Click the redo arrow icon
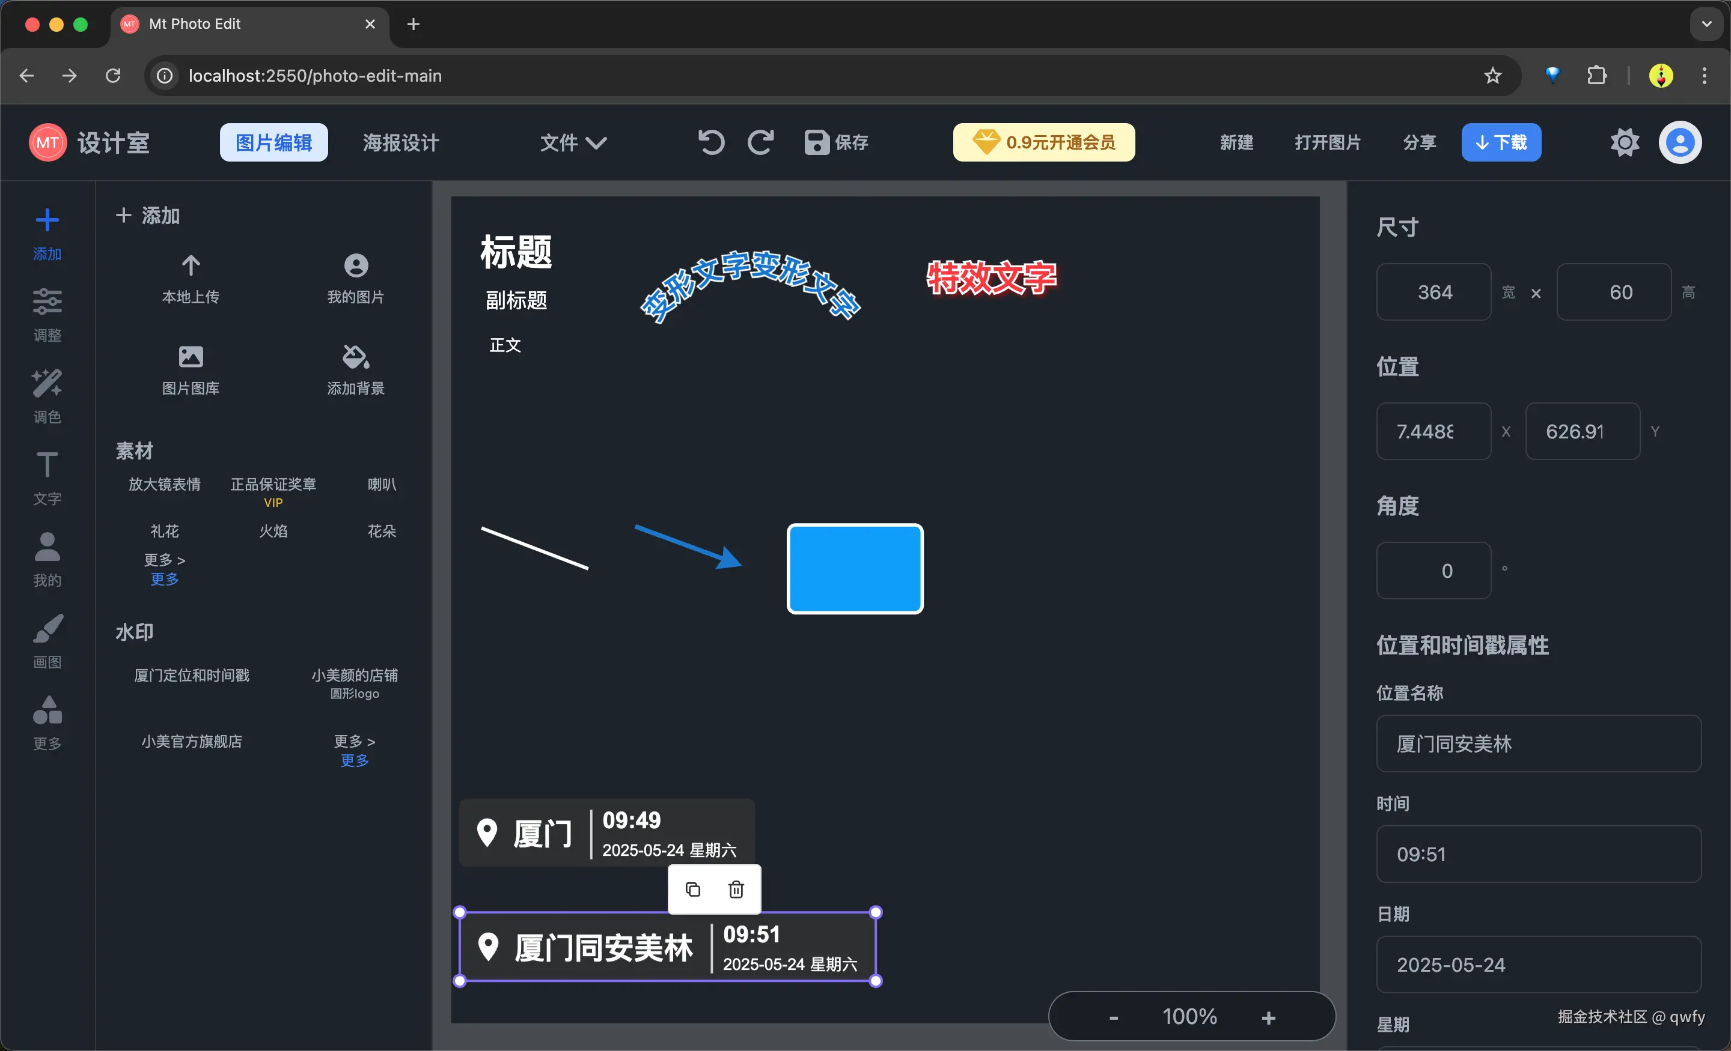Viewport: 1731px width, 1051px height. click(x=761, y=142)
